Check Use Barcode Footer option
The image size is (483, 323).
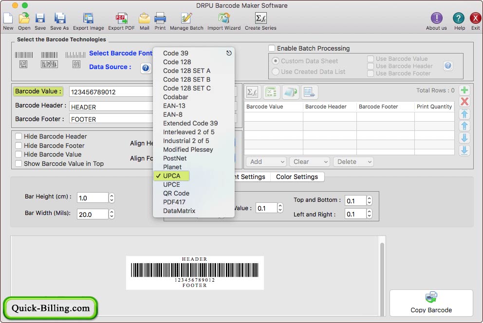coord(371,73)
